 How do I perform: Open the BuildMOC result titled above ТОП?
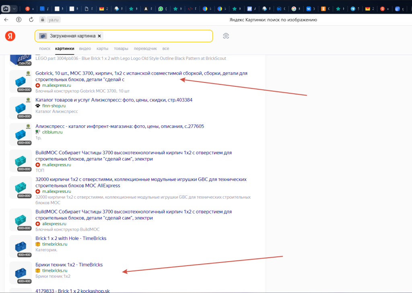[x=134, y=156]
